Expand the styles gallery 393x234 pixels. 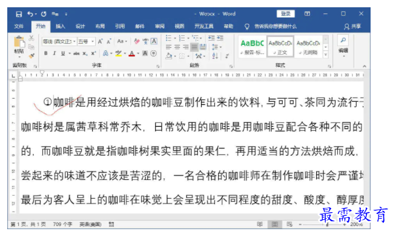[326, 55]
